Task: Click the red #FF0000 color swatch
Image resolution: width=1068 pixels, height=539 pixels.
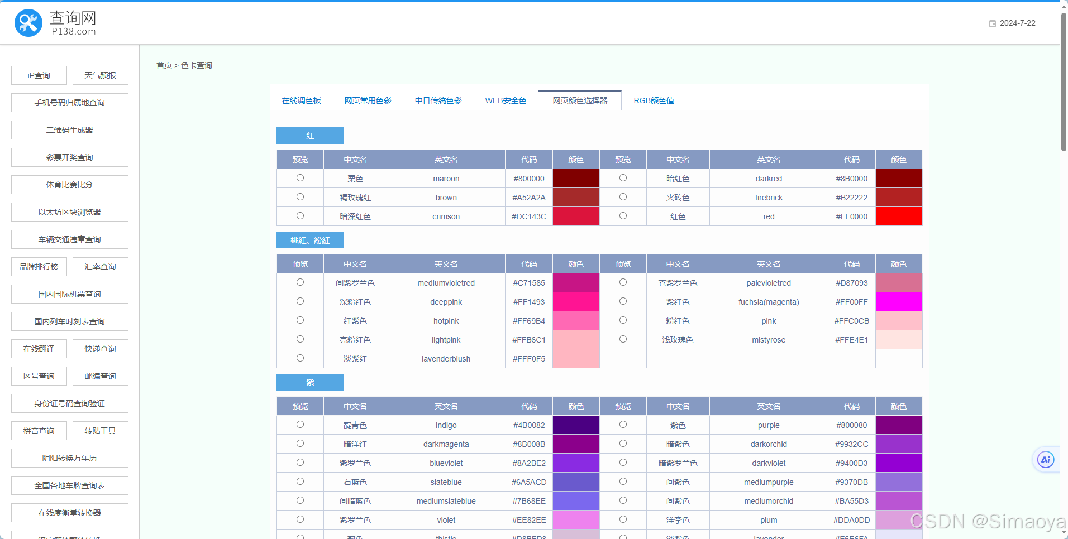Action: [899, 216]
